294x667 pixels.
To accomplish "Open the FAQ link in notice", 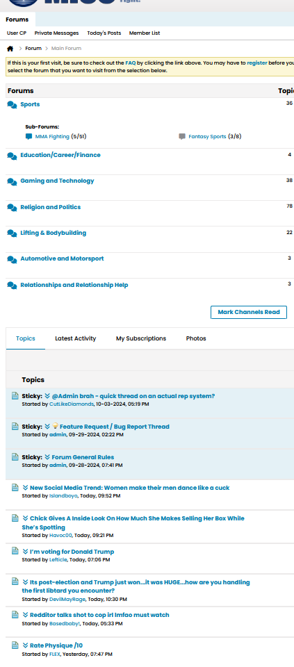I will coord(131,63).
